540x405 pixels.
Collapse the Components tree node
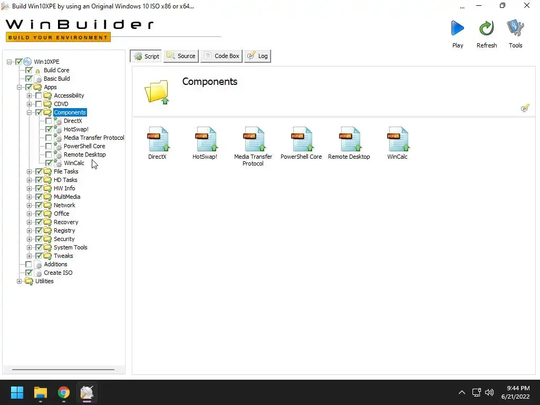[x=30, y=113]
